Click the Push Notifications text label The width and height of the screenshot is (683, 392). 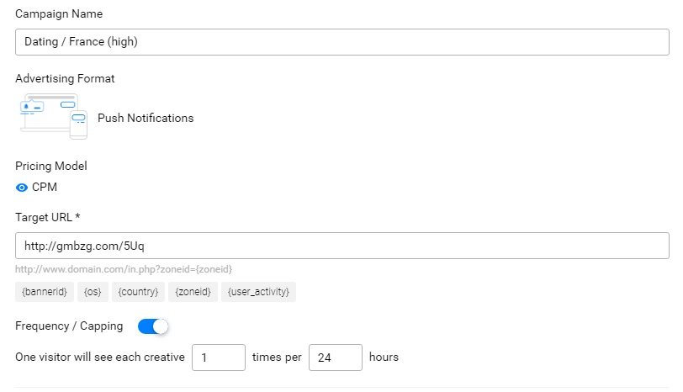pyautogui.click(x=146, y=118)
